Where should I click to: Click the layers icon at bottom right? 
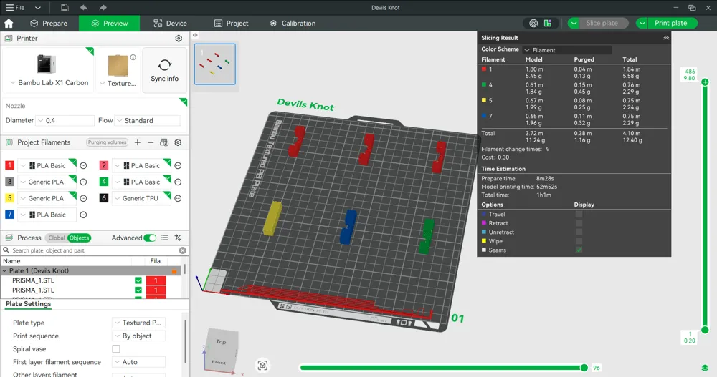coord(705,368)
